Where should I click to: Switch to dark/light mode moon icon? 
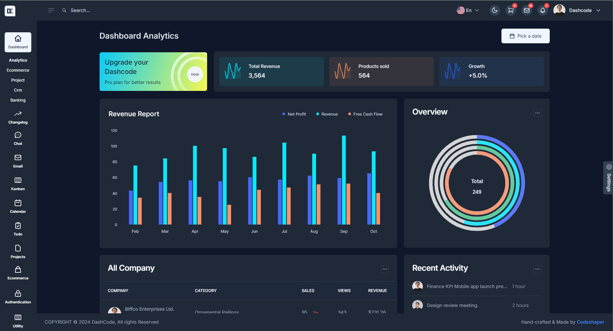coord(495,10)
